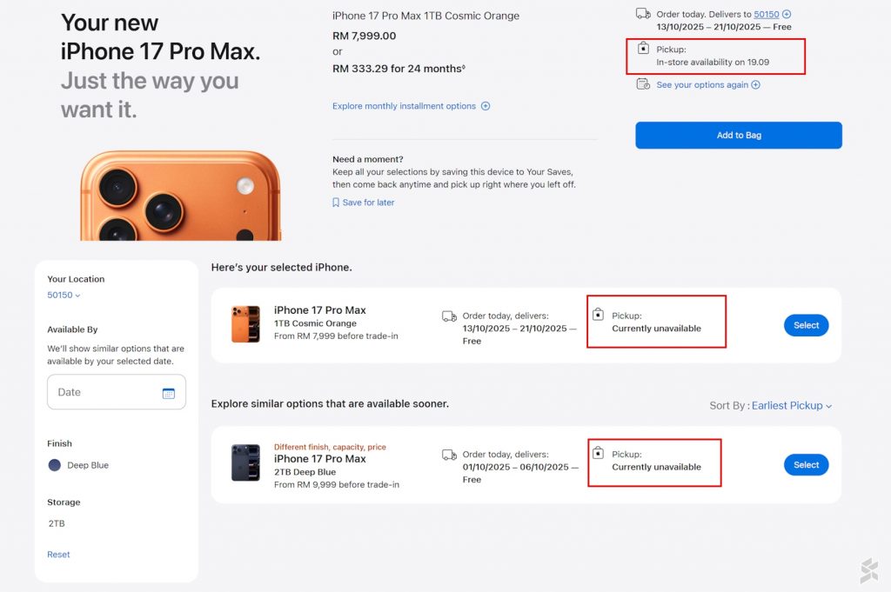891x592 pixels.
Task: Click the calendar icon in the Date field
Action: point(169,393)
